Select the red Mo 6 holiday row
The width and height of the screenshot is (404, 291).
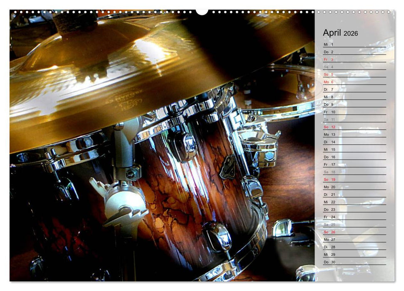click(329, 82)
